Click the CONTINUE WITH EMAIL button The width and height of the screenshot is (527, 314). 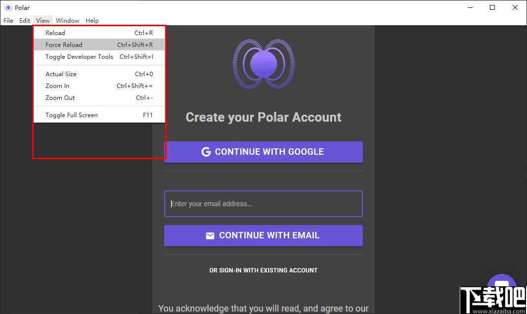click(x=263, y=235)
